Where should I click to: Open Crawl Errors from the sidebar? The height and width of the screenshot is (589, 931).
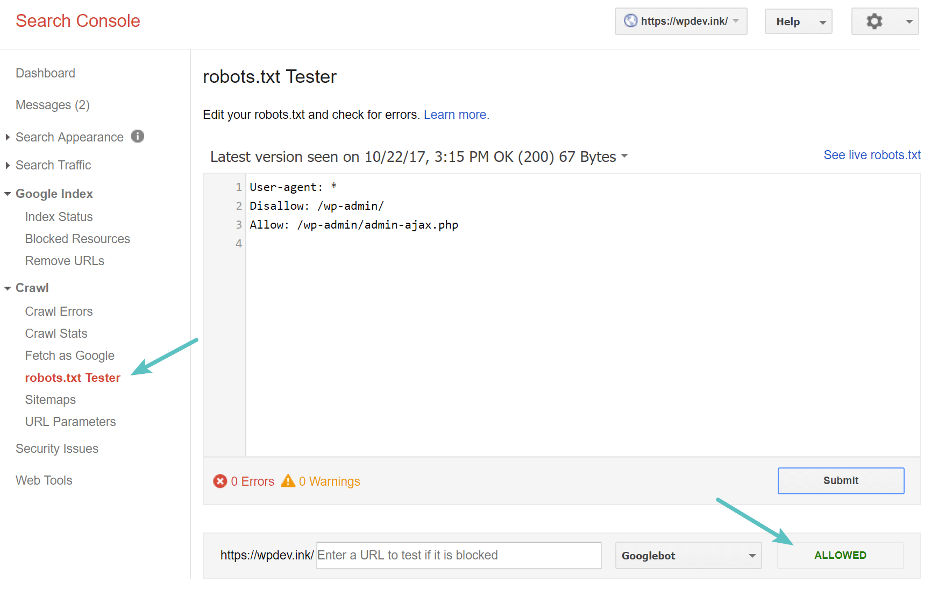coord(59,311)
